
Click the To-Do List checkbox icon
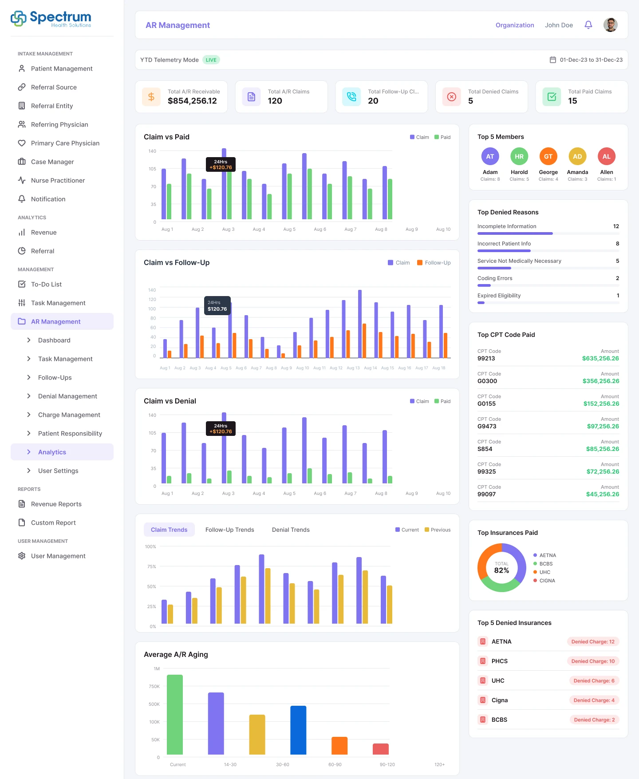[x=22, y=284]
